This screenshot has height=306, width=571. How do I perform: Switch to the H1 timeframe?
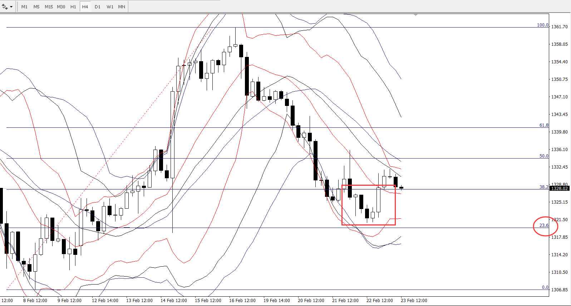point(73,7)
